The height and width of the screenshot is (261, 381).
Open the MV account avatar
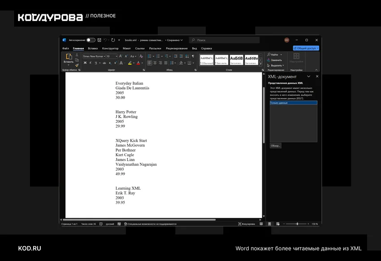(287, 40)
